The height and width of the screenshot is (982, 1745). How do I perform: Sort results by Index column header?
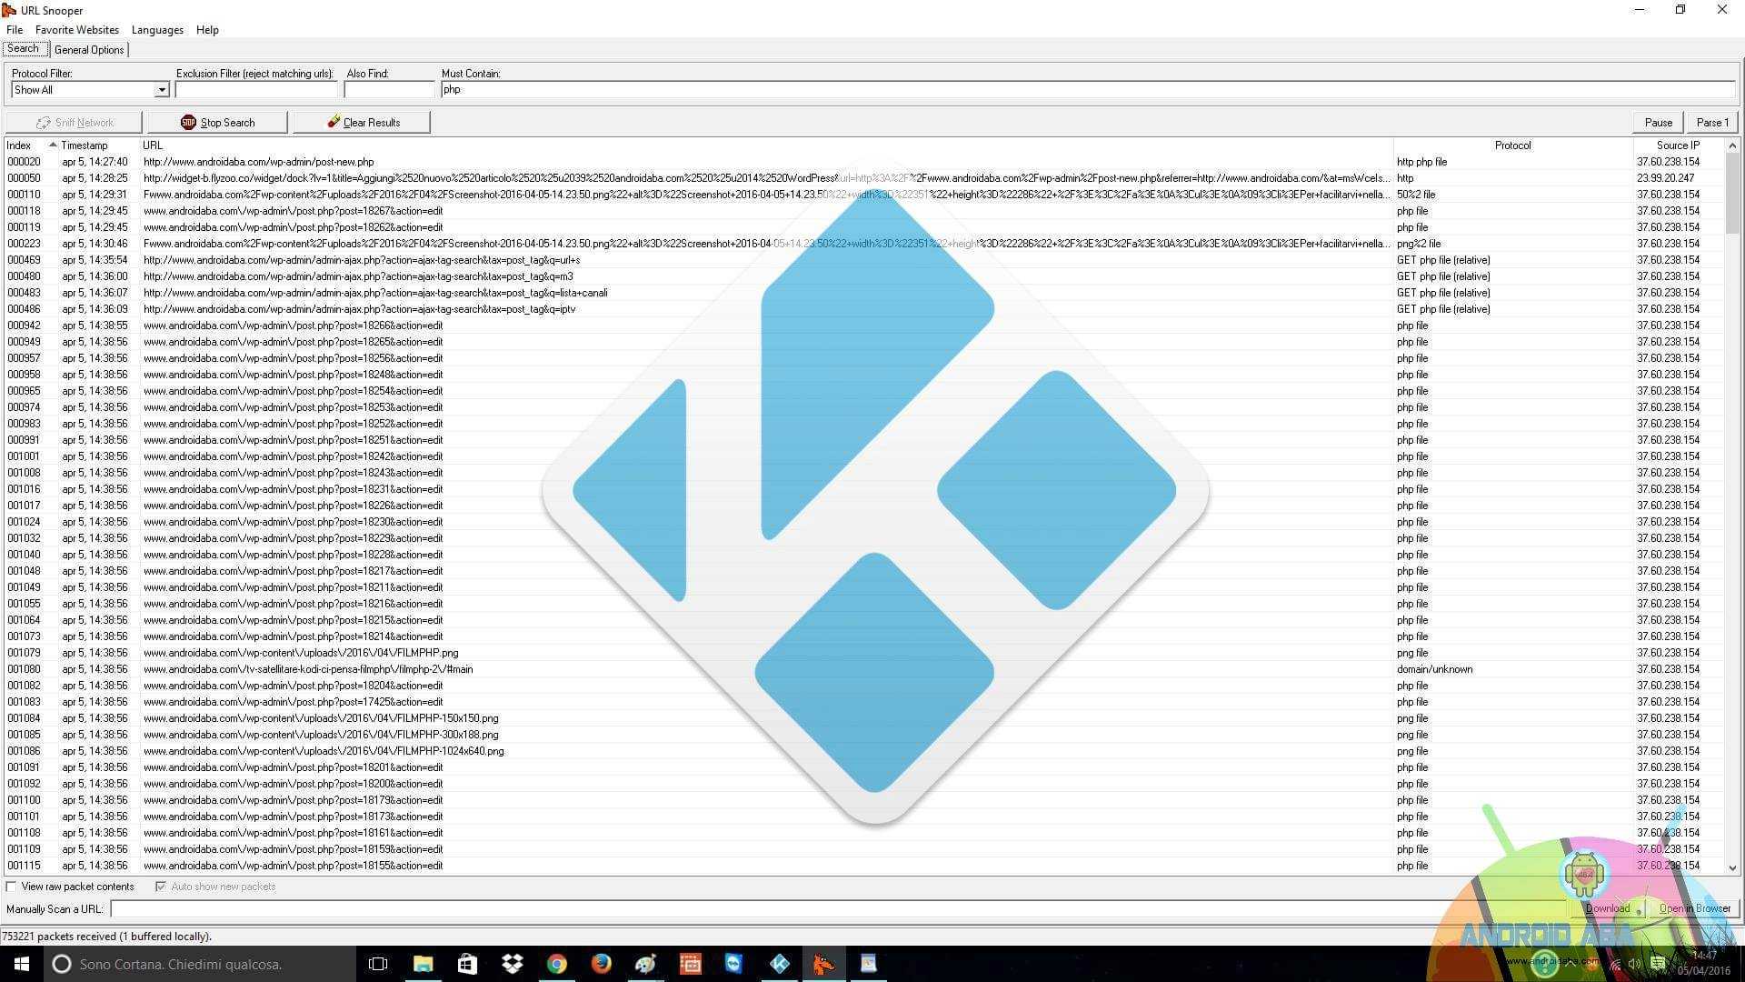tap(19, 145)
